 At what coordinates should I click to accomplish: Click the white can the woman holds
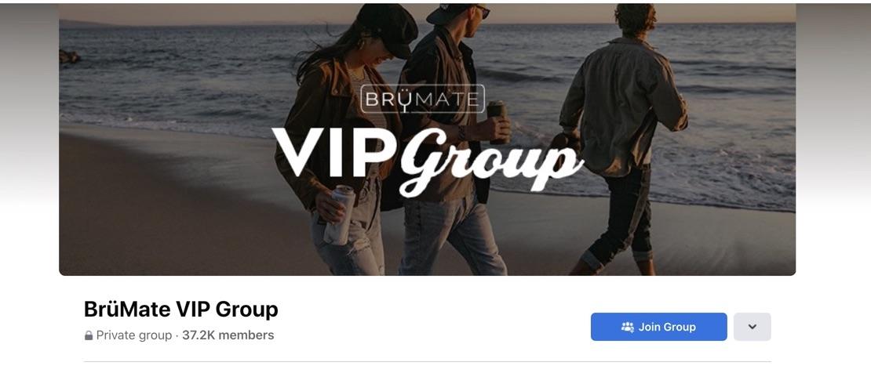(x=340, y=216)
